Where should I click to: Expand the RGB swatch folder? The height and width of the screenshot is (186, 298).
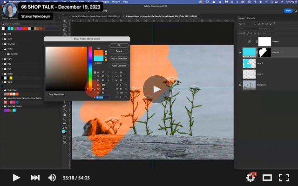3,34
